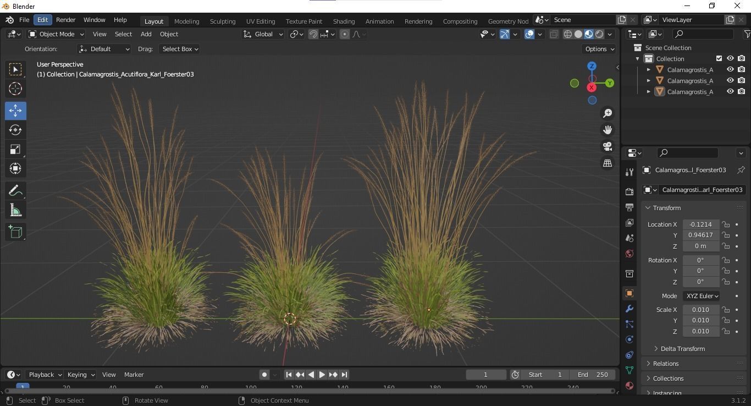Click the viewport pan hand icon
Viewport: 751px width, 406px height.
608,130
